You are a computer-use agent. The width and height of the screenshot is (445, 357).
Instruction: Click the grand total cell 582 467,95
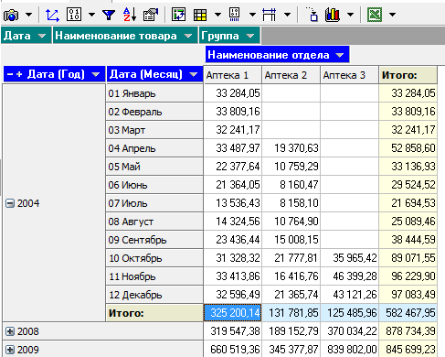point(408,313)
